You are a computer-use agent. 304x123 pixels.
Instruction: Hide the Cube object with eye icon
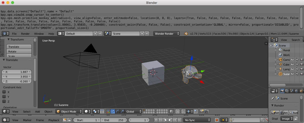pyautogui.click(x=292, y=65)
